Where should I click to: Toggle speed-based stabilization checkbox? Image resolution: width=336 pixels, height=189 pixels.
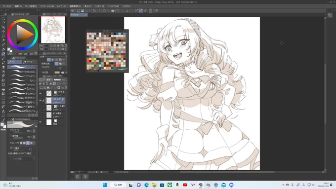pyautogui.click(x=11, y=153)
